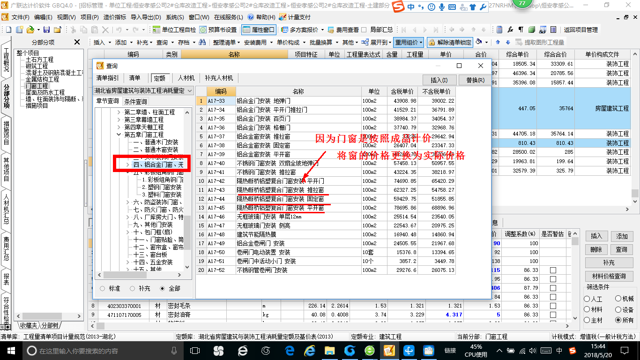Check 是否暂估 box in 密封油膏 row

coord(553,315)
